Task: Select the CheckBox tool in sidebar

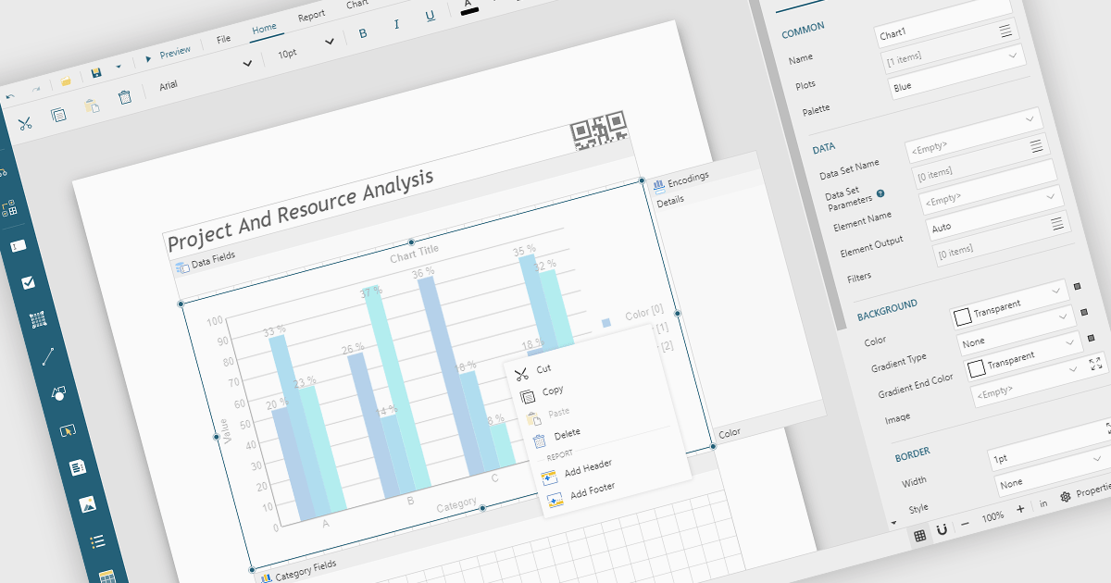Action: (x=28, y=282)
